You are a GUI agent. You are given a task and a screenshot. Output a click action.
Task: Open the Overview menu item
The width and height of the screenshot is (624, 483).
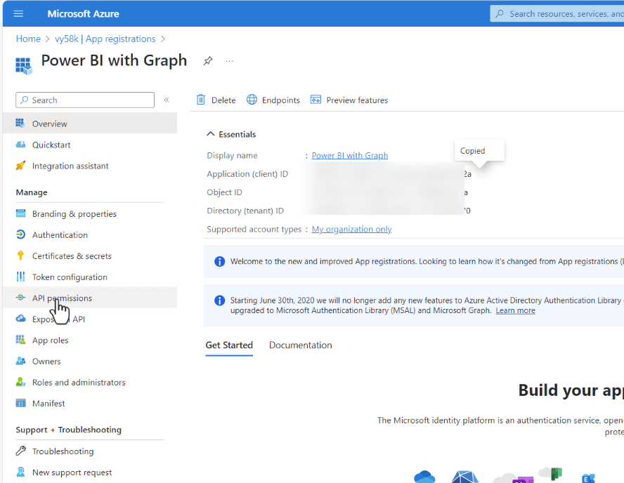[89, 124]
